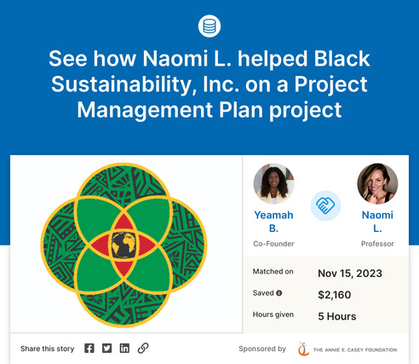Image resolution: width=419 pixels, height=364 pixels.
Task: Click the info icon beside Saved
Action: coord(279,293)
